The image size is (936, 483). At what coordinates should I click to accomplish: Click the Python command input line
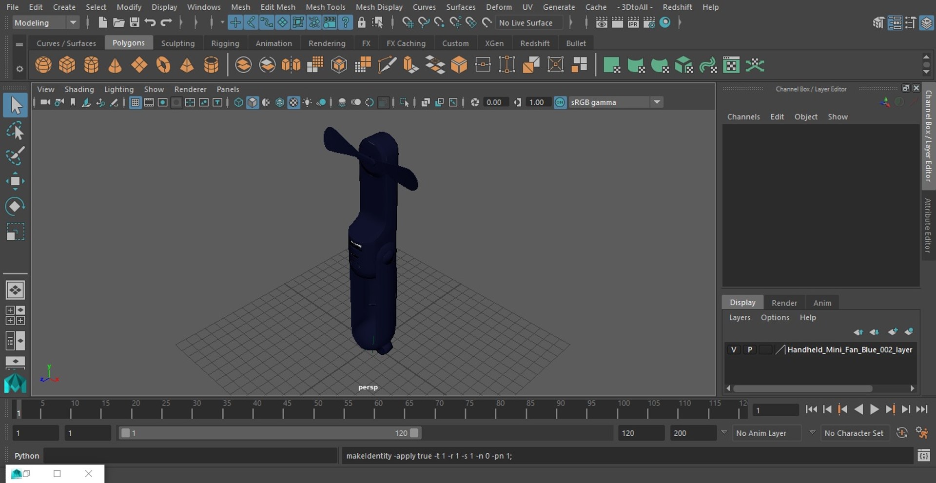pyautogui.click(x=191, y=456)
